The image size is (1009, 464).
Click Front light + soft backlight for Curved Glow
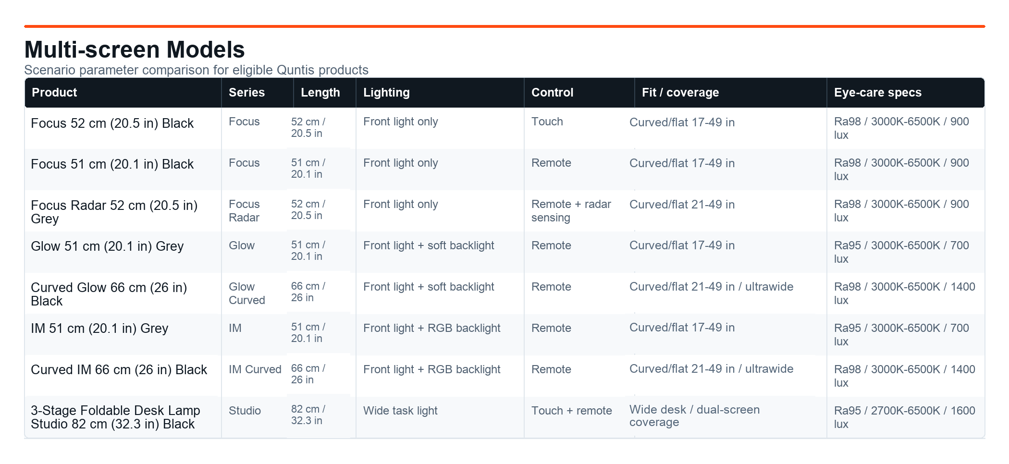coord(429,287)
